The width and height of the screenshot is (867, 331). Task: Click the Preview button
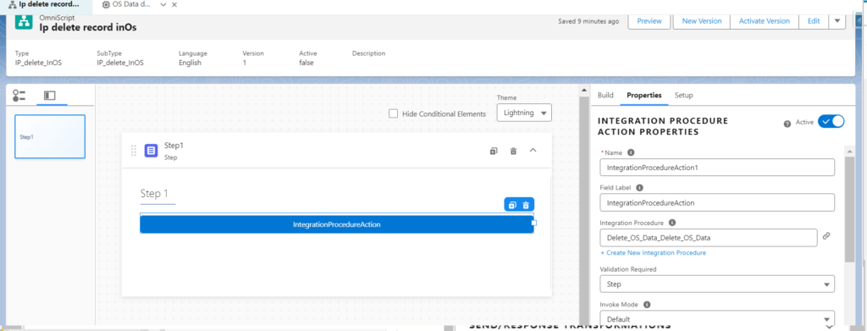[649, 21]
